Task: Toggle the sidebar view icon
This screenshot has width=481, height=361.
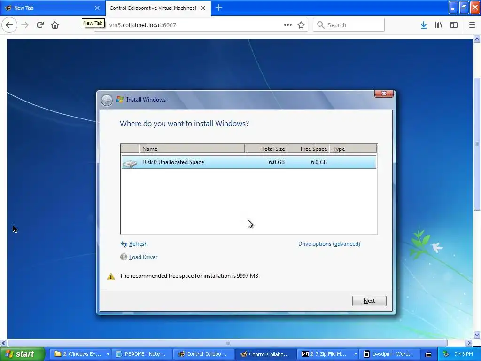Action: (x=454, y=25)
